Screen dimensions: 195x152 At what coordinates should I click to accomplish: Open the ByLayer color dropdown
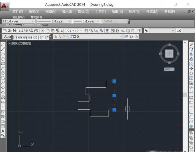click(32, 21)
